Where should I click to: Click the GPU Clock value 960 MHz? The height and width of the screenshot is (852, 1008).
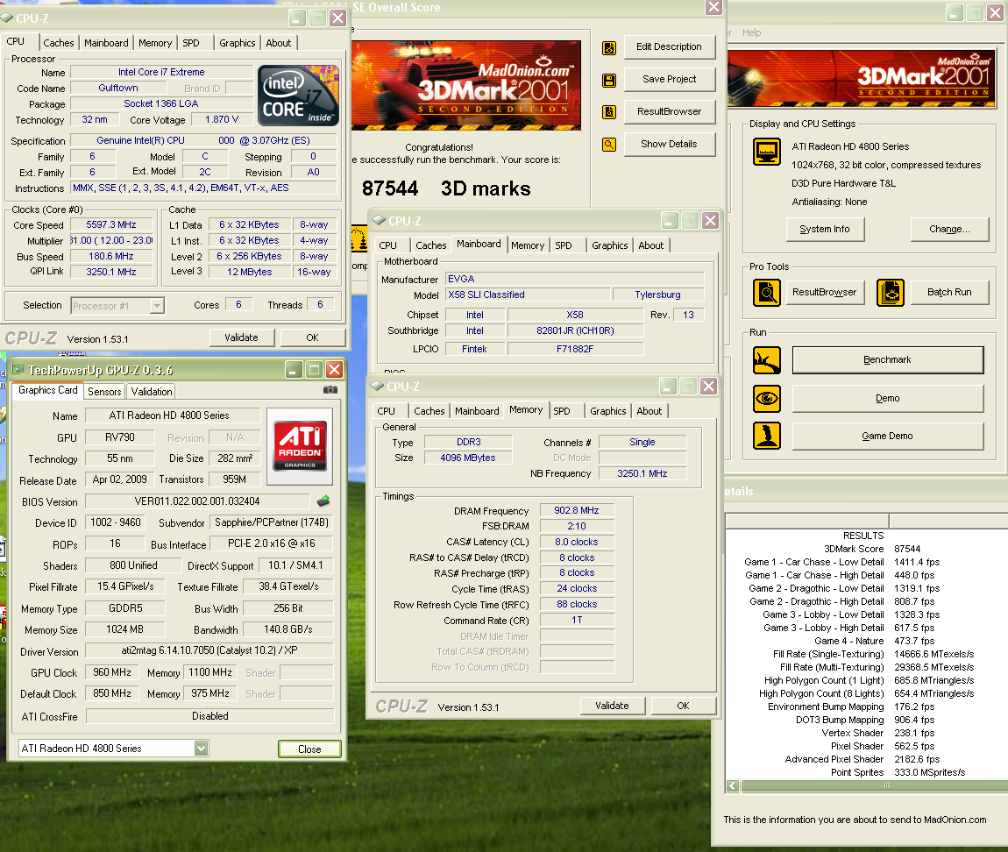pos(112,672)
